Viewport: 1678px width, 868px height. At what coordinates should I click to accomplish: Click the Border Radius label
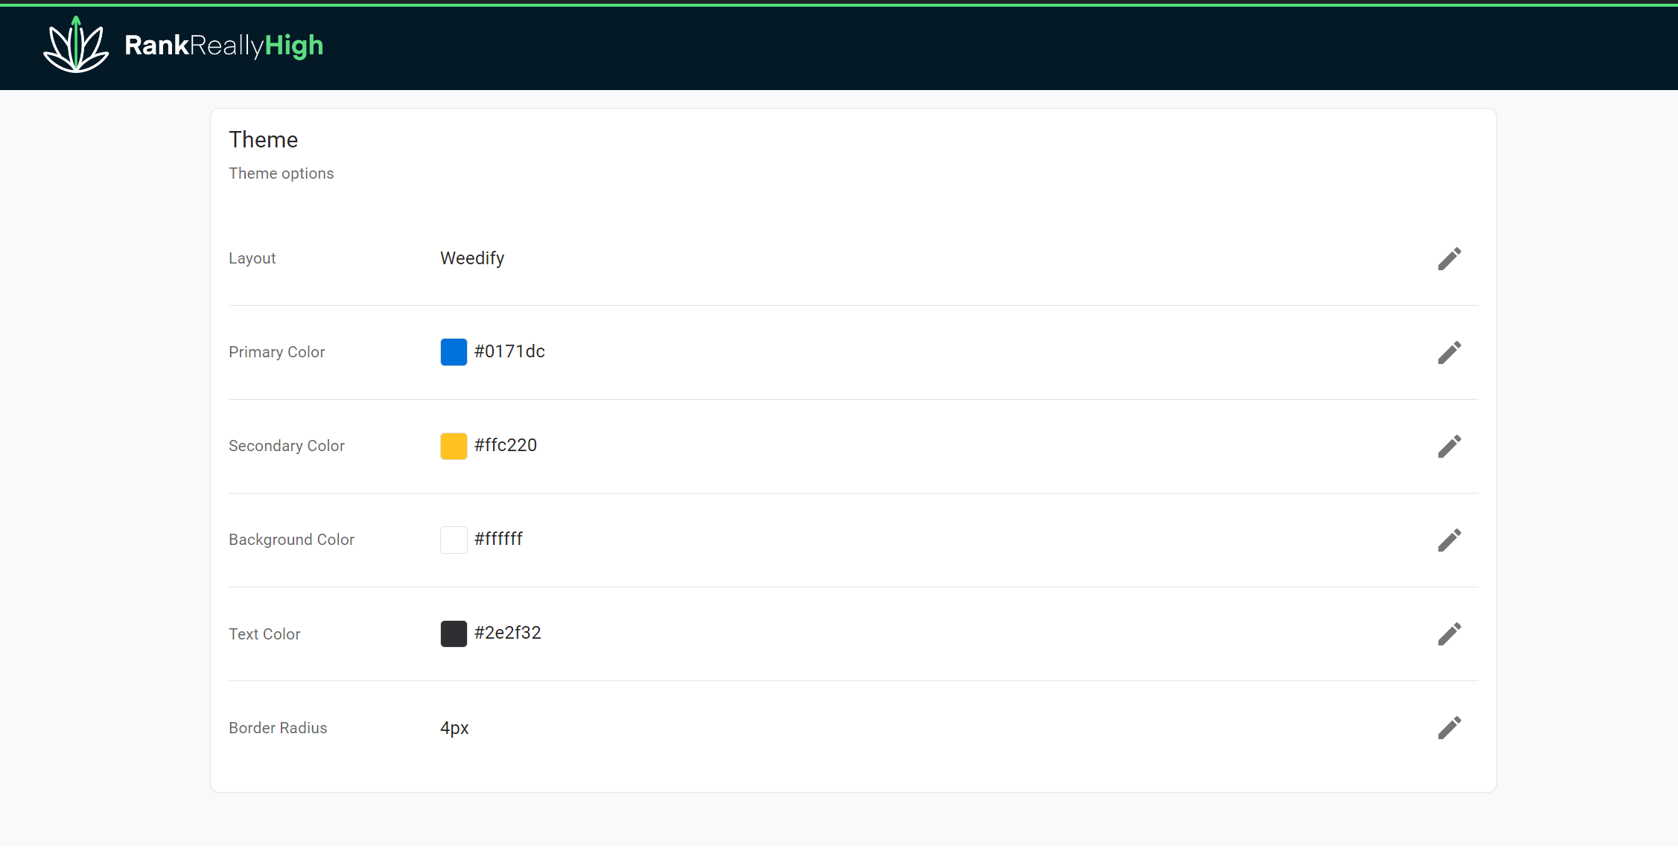point(278,728)
